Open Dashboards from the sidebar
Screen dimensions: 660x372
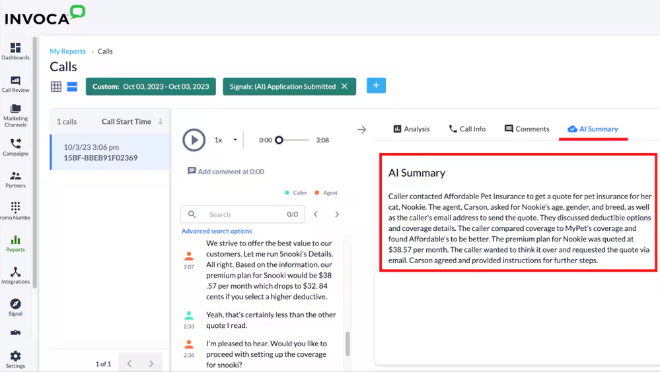15,51
